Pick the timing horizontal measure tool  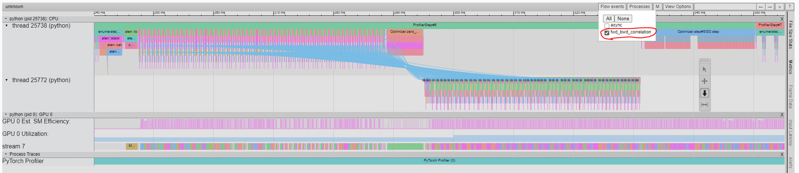click(x=704, y=105)
